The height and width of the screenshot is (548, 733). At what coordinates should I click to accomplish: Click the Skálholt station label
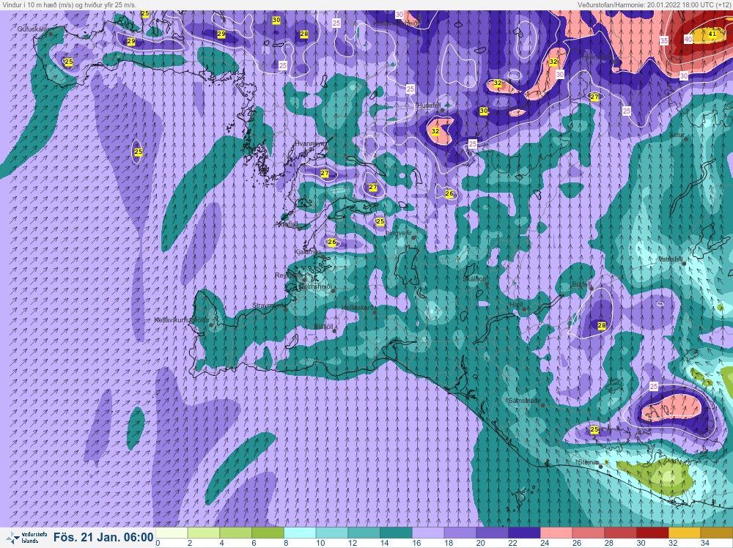pos(474,279)
